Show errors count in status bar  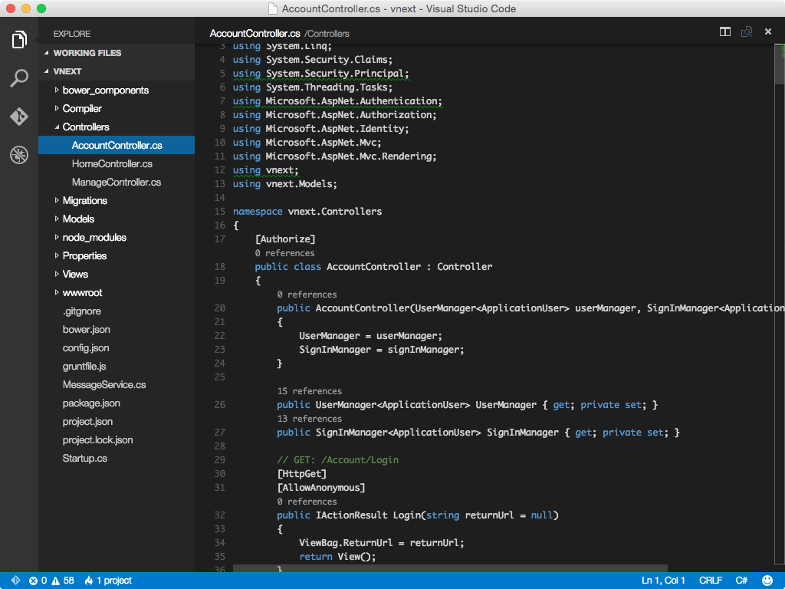pos(38,581)
